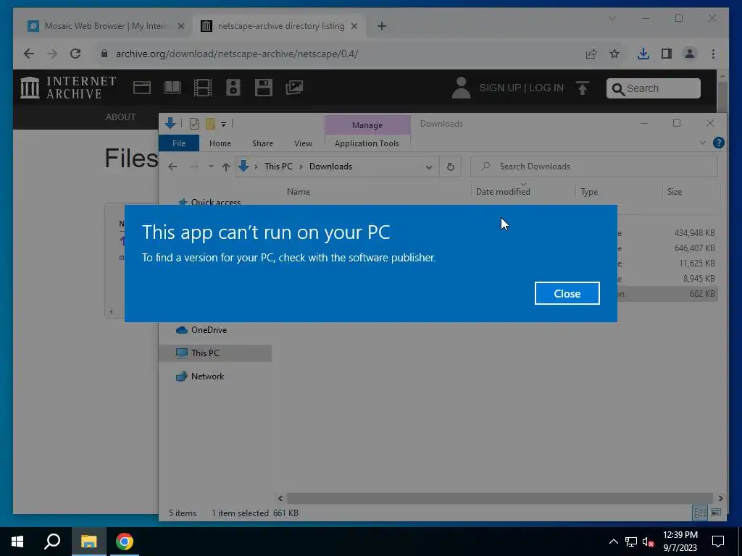
Task: Share this page icon in Chrome
Action: [x=591, y=54]
